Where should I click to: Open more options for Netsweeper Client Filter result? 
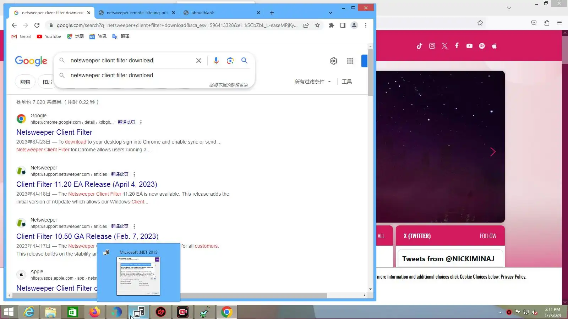click(141, 122)
